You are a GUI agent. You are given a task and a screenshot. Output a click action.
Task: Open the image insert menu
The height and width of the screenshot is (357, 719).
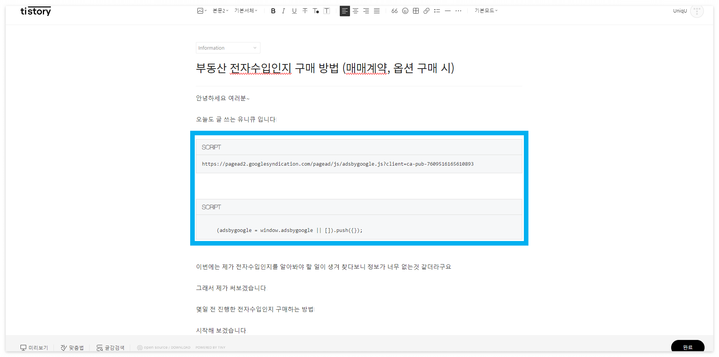click(202, 11)
